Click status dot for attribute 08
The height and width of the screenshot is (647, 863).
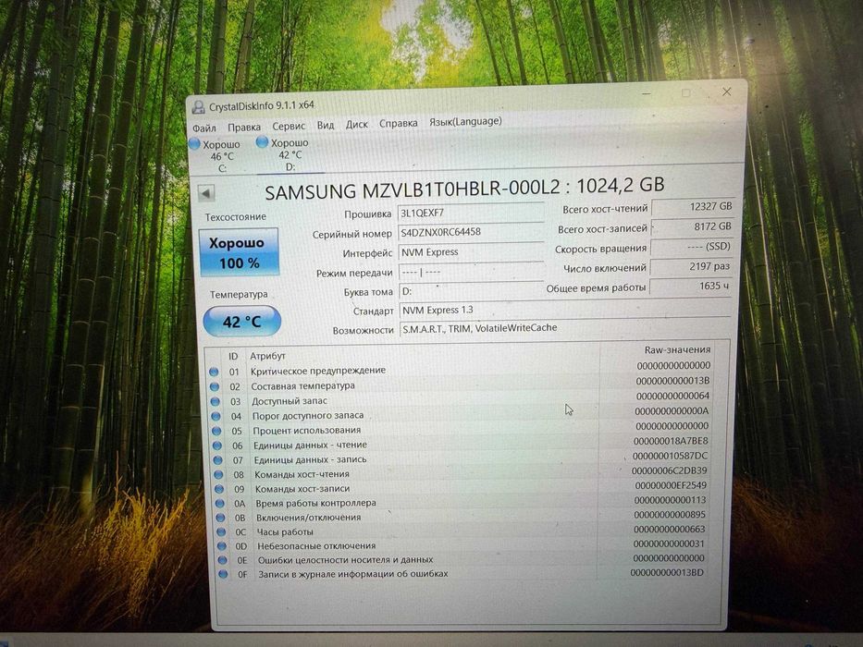[x=218, y=475]
